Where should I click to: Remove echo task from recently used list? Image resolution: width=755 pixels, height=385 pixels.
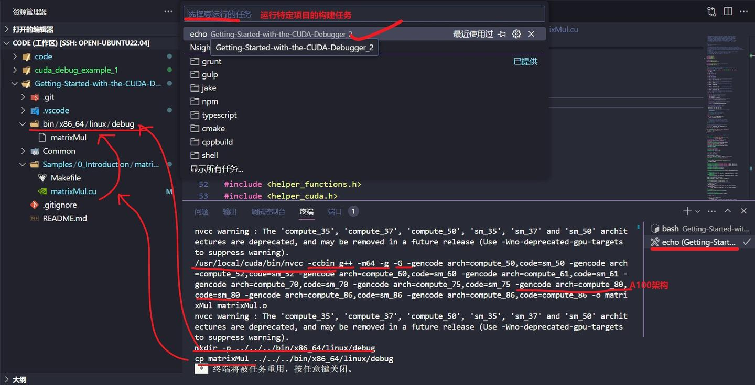pyautogui.click(x=531, y=34)
